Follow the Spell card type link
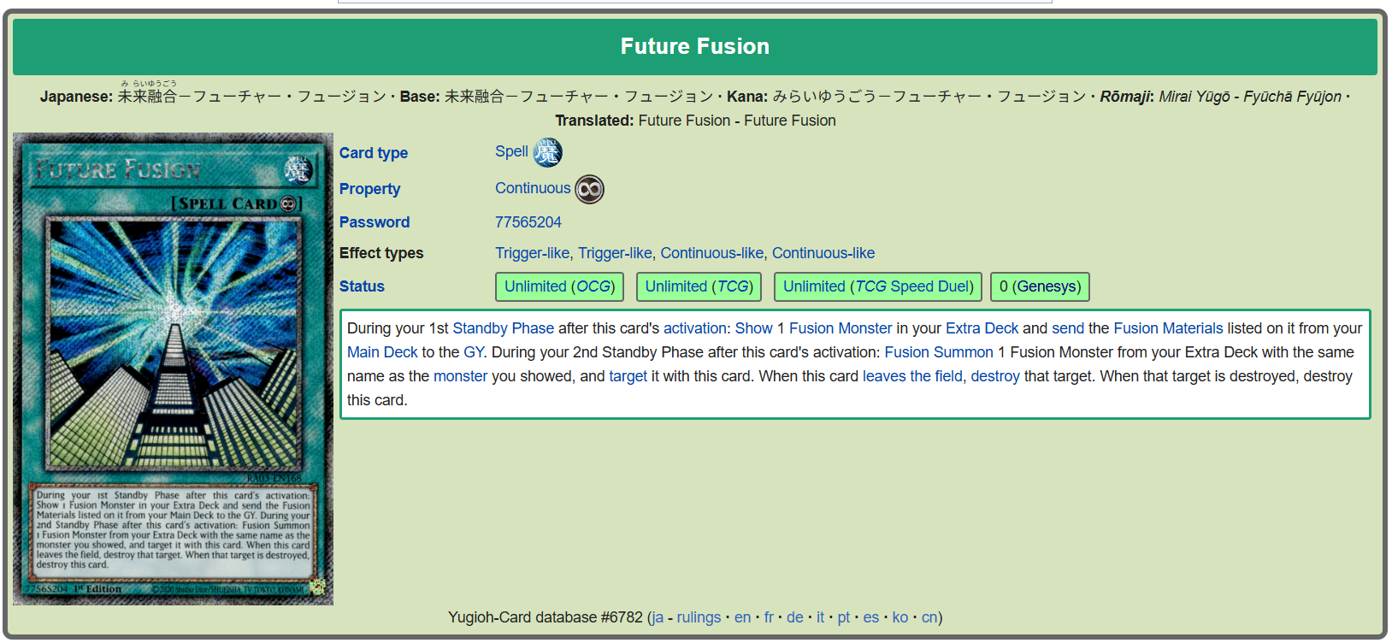The height and width of the screenshot is (643, 1392). [x=511, y=151]
